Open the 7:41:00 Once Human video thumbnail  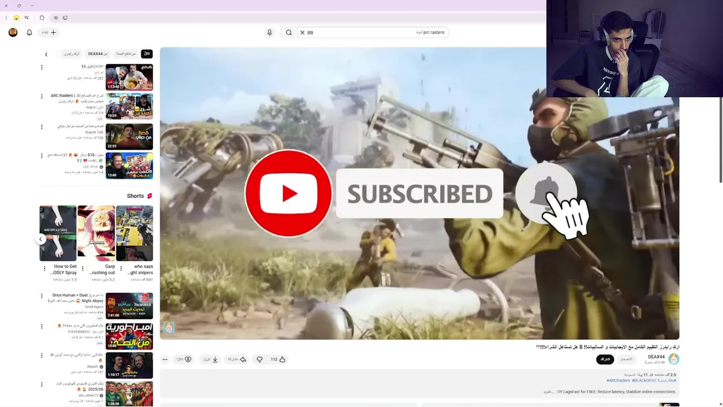[x=129, y=306]
